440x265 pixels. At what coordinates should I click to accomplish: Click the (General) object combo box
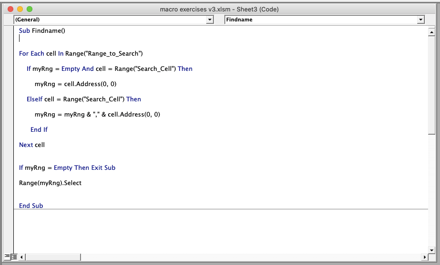tap(113, 20)
